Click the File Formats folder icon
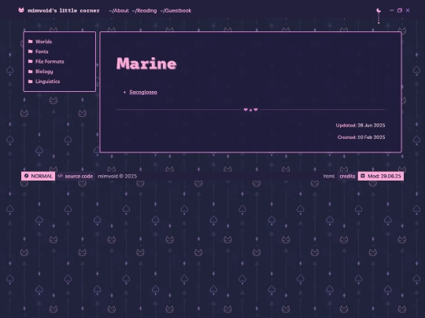 (x=31, y=61)
